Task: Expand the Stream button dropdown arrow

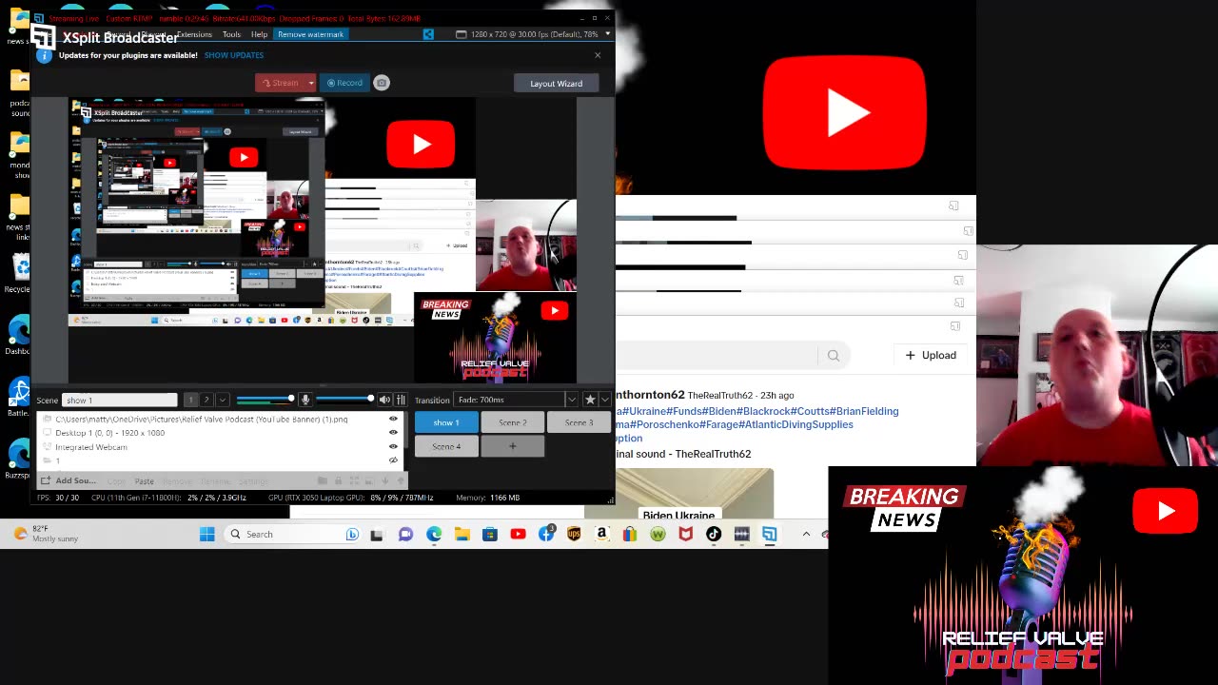Action: 310,83
